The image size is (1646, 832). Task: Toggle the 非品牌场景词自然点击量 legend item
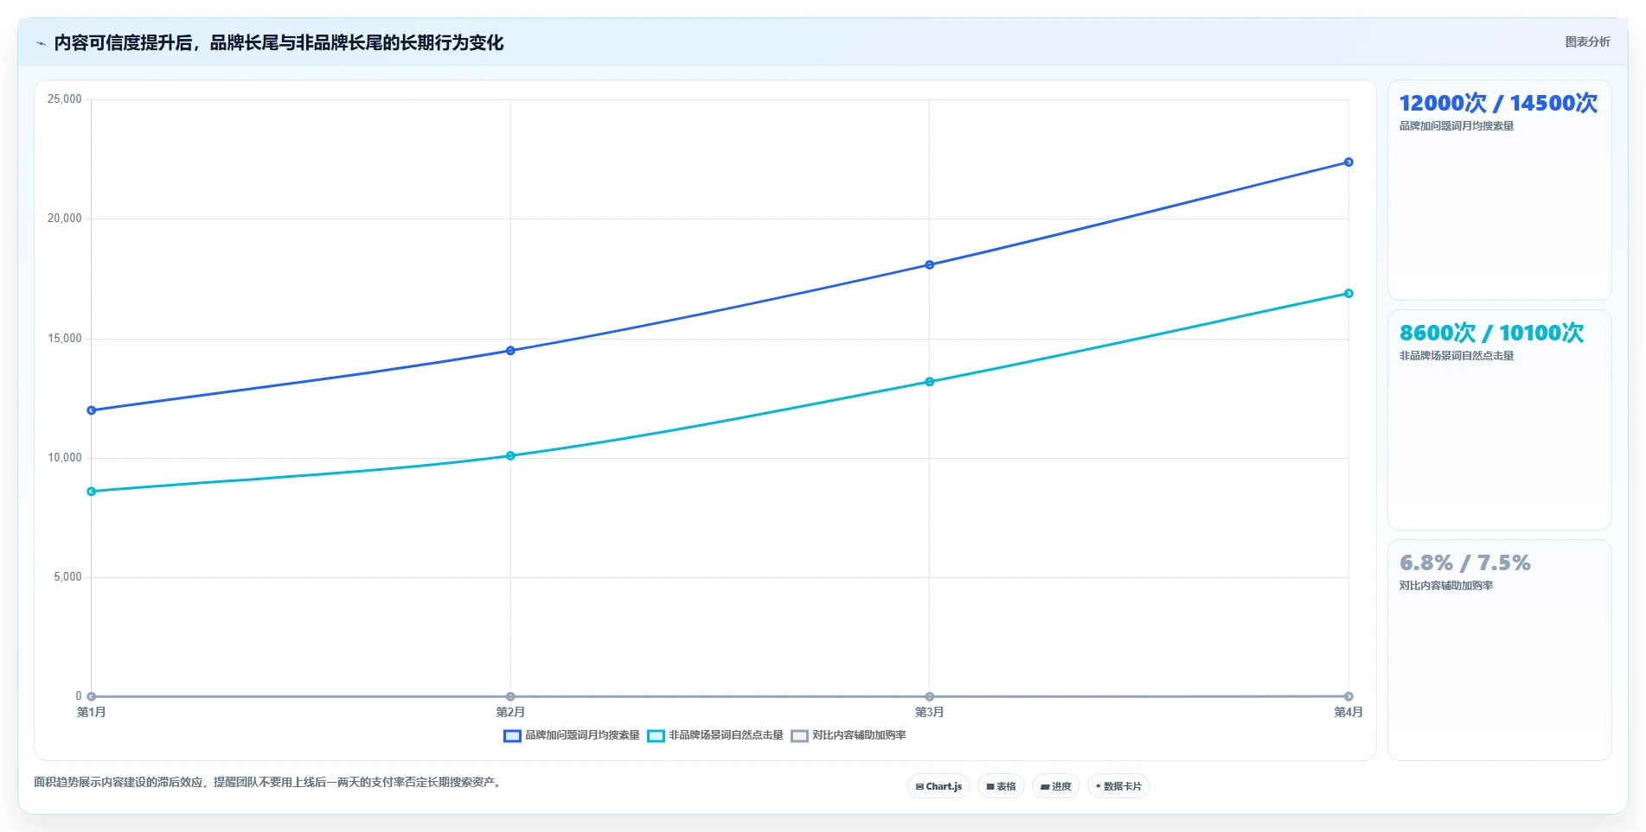(715, 735)
